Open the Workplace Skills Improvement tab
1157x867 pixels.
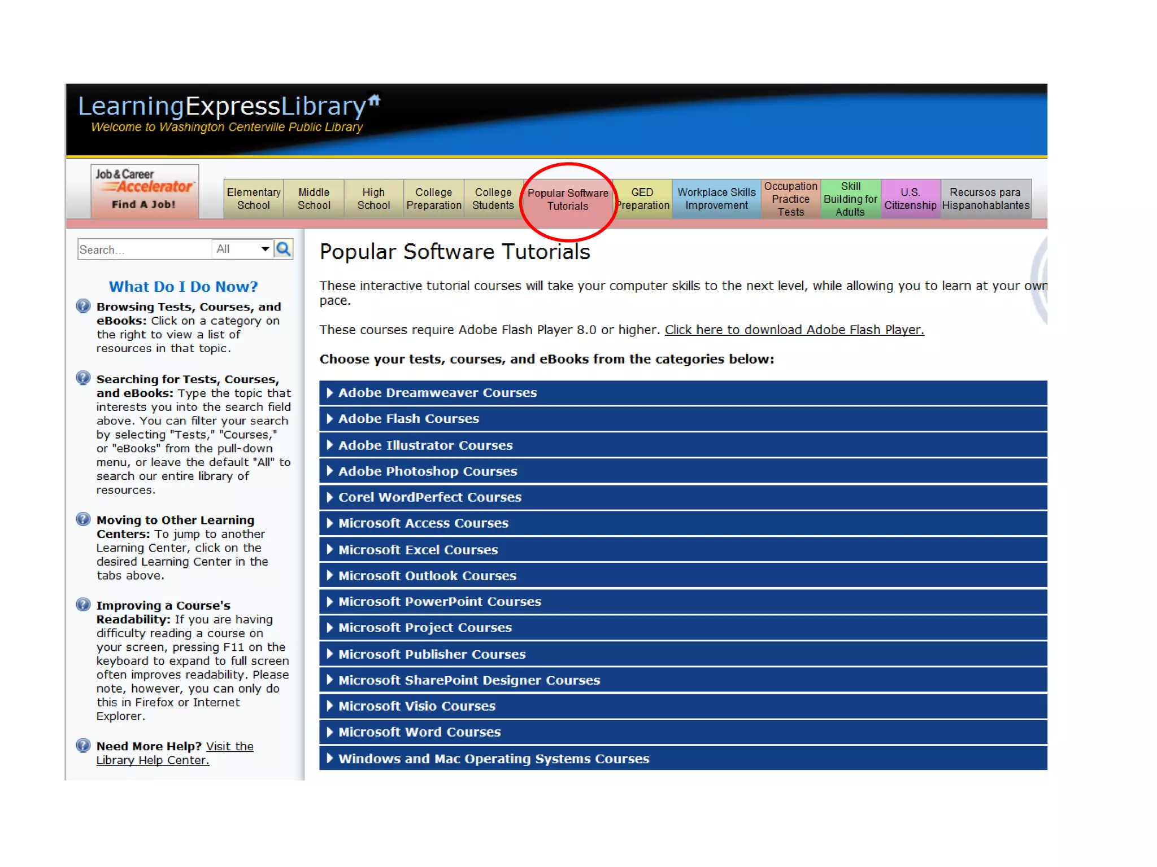(x=716, y=199)
